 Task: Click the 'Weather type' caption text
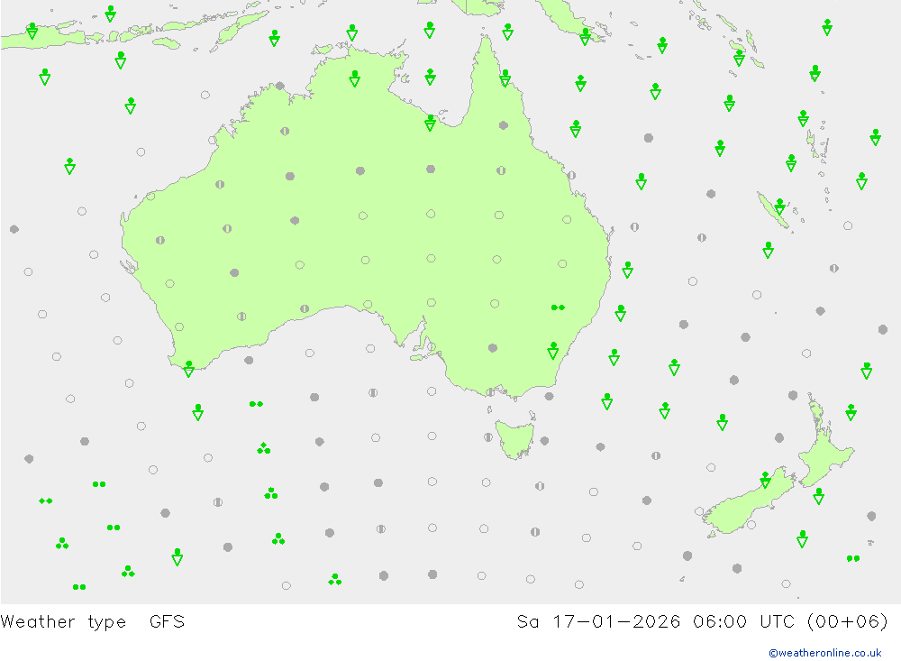tap(63, 622)
